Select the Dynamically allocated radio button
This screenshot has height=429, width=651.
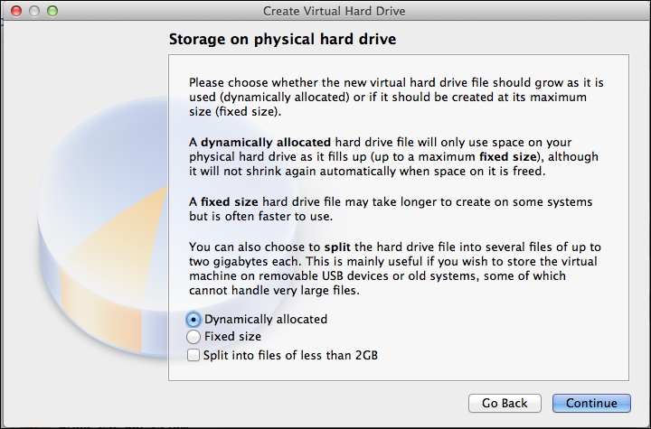point(193,320)
